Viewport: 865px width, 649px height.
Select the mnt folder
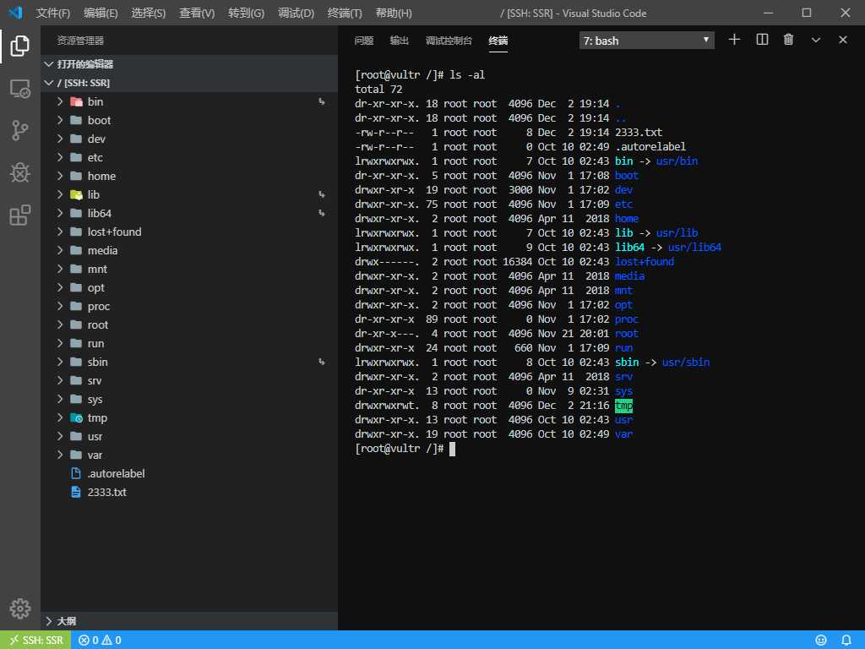click(x=189, y=269)
